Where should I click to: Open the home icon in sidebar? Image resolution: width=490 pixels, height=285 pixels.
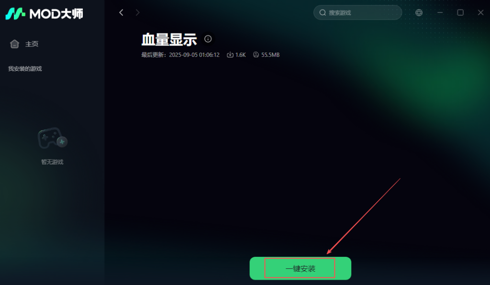coord(14,44)
